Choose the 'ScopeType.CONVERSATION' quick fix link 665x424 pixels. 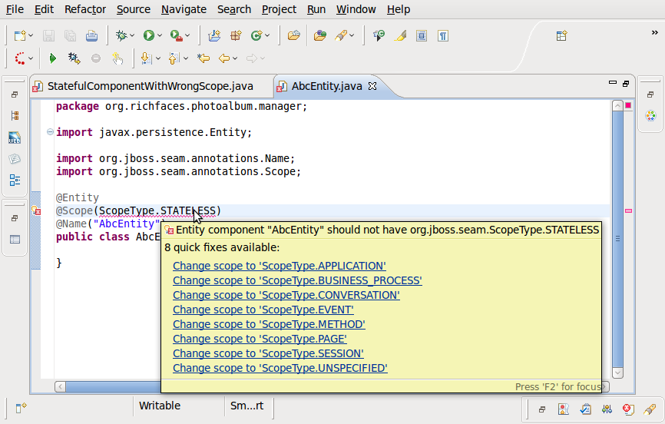point(286,295)
